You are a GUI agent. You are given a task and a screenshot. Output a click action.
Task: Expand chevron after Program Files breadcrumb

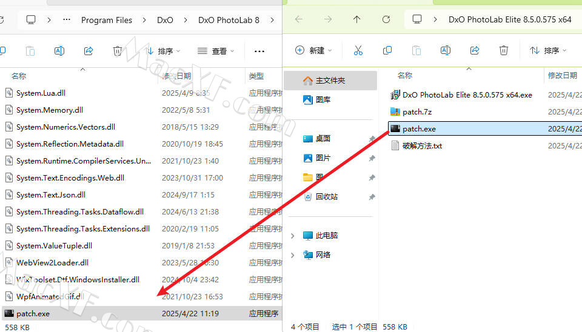(x=144, y=20)
